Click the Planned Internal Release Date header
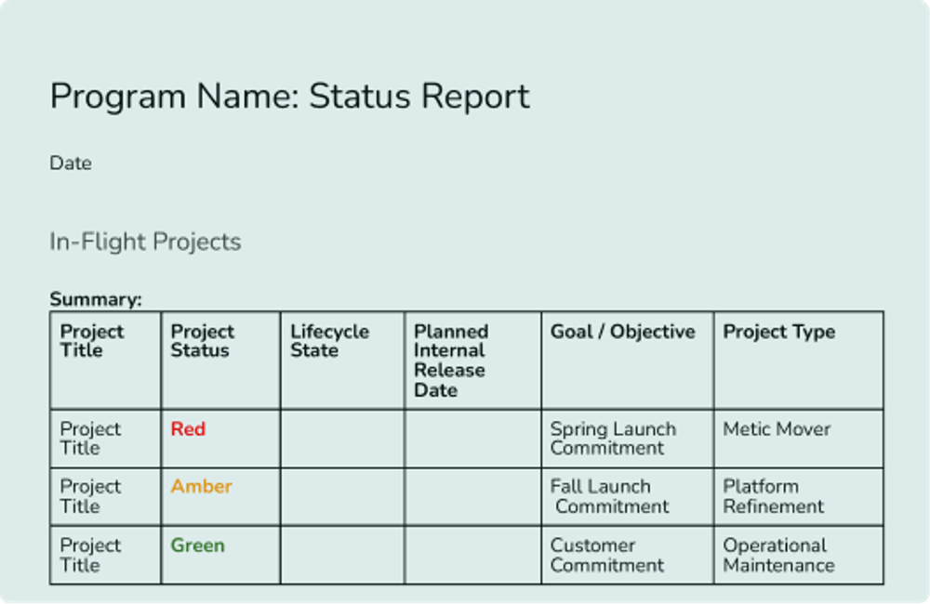This screenshot has width=930, height=604. [451, 361]
